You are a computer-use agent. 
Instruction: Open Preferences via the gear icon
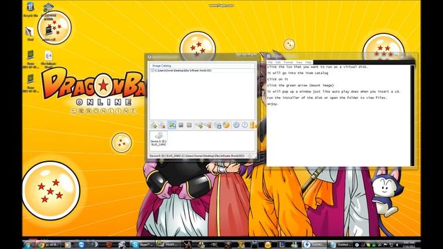236,124
